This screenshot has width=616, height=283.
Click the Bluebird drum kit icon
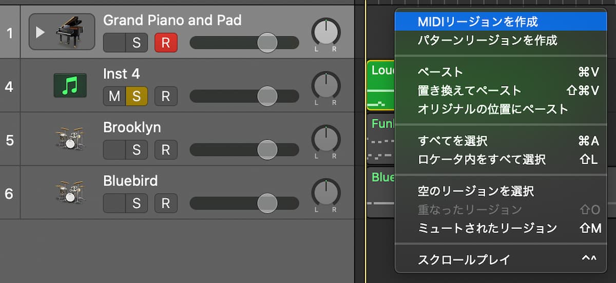70,192
